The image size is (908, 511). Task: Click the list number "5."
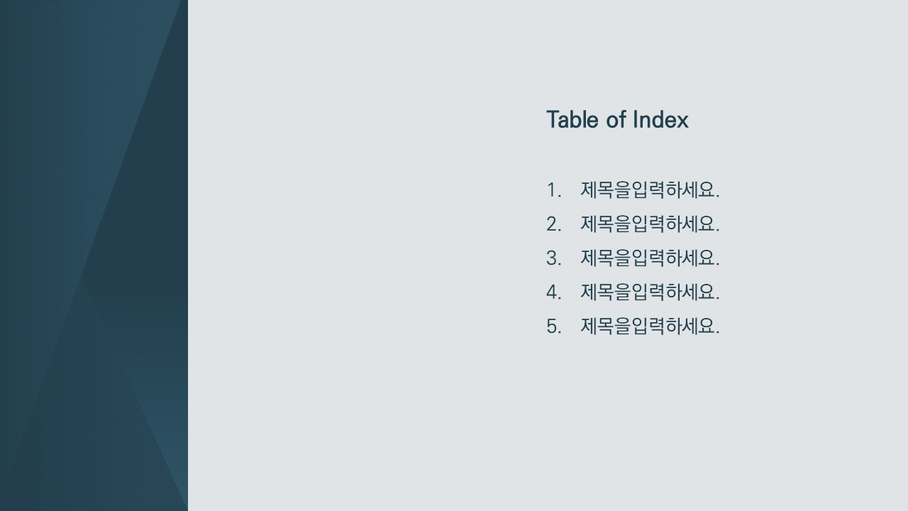553,326
